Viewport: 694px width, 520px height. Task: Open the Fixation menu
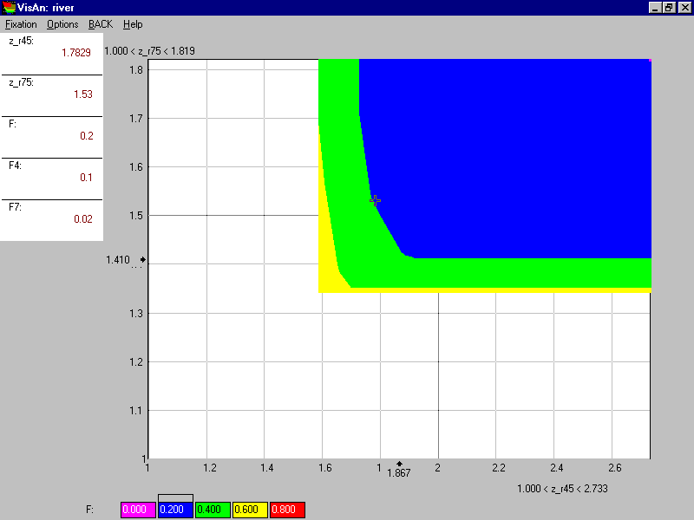tap(21, 24)
